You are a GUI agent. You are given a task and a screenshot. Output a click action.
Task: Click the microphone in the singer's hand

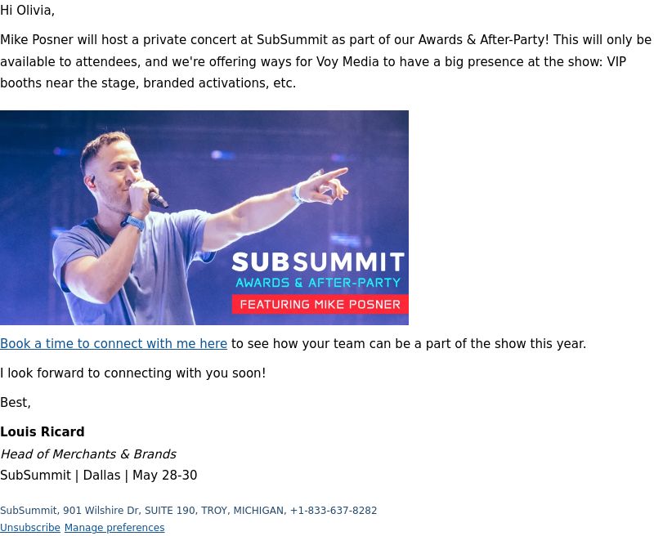(158, 199)
